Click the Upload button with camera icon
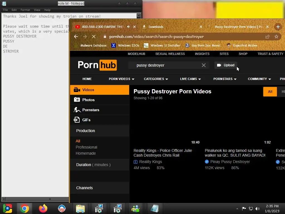Image resolution: width=285 pixels, height=214 pixels. tap(226, 65)
